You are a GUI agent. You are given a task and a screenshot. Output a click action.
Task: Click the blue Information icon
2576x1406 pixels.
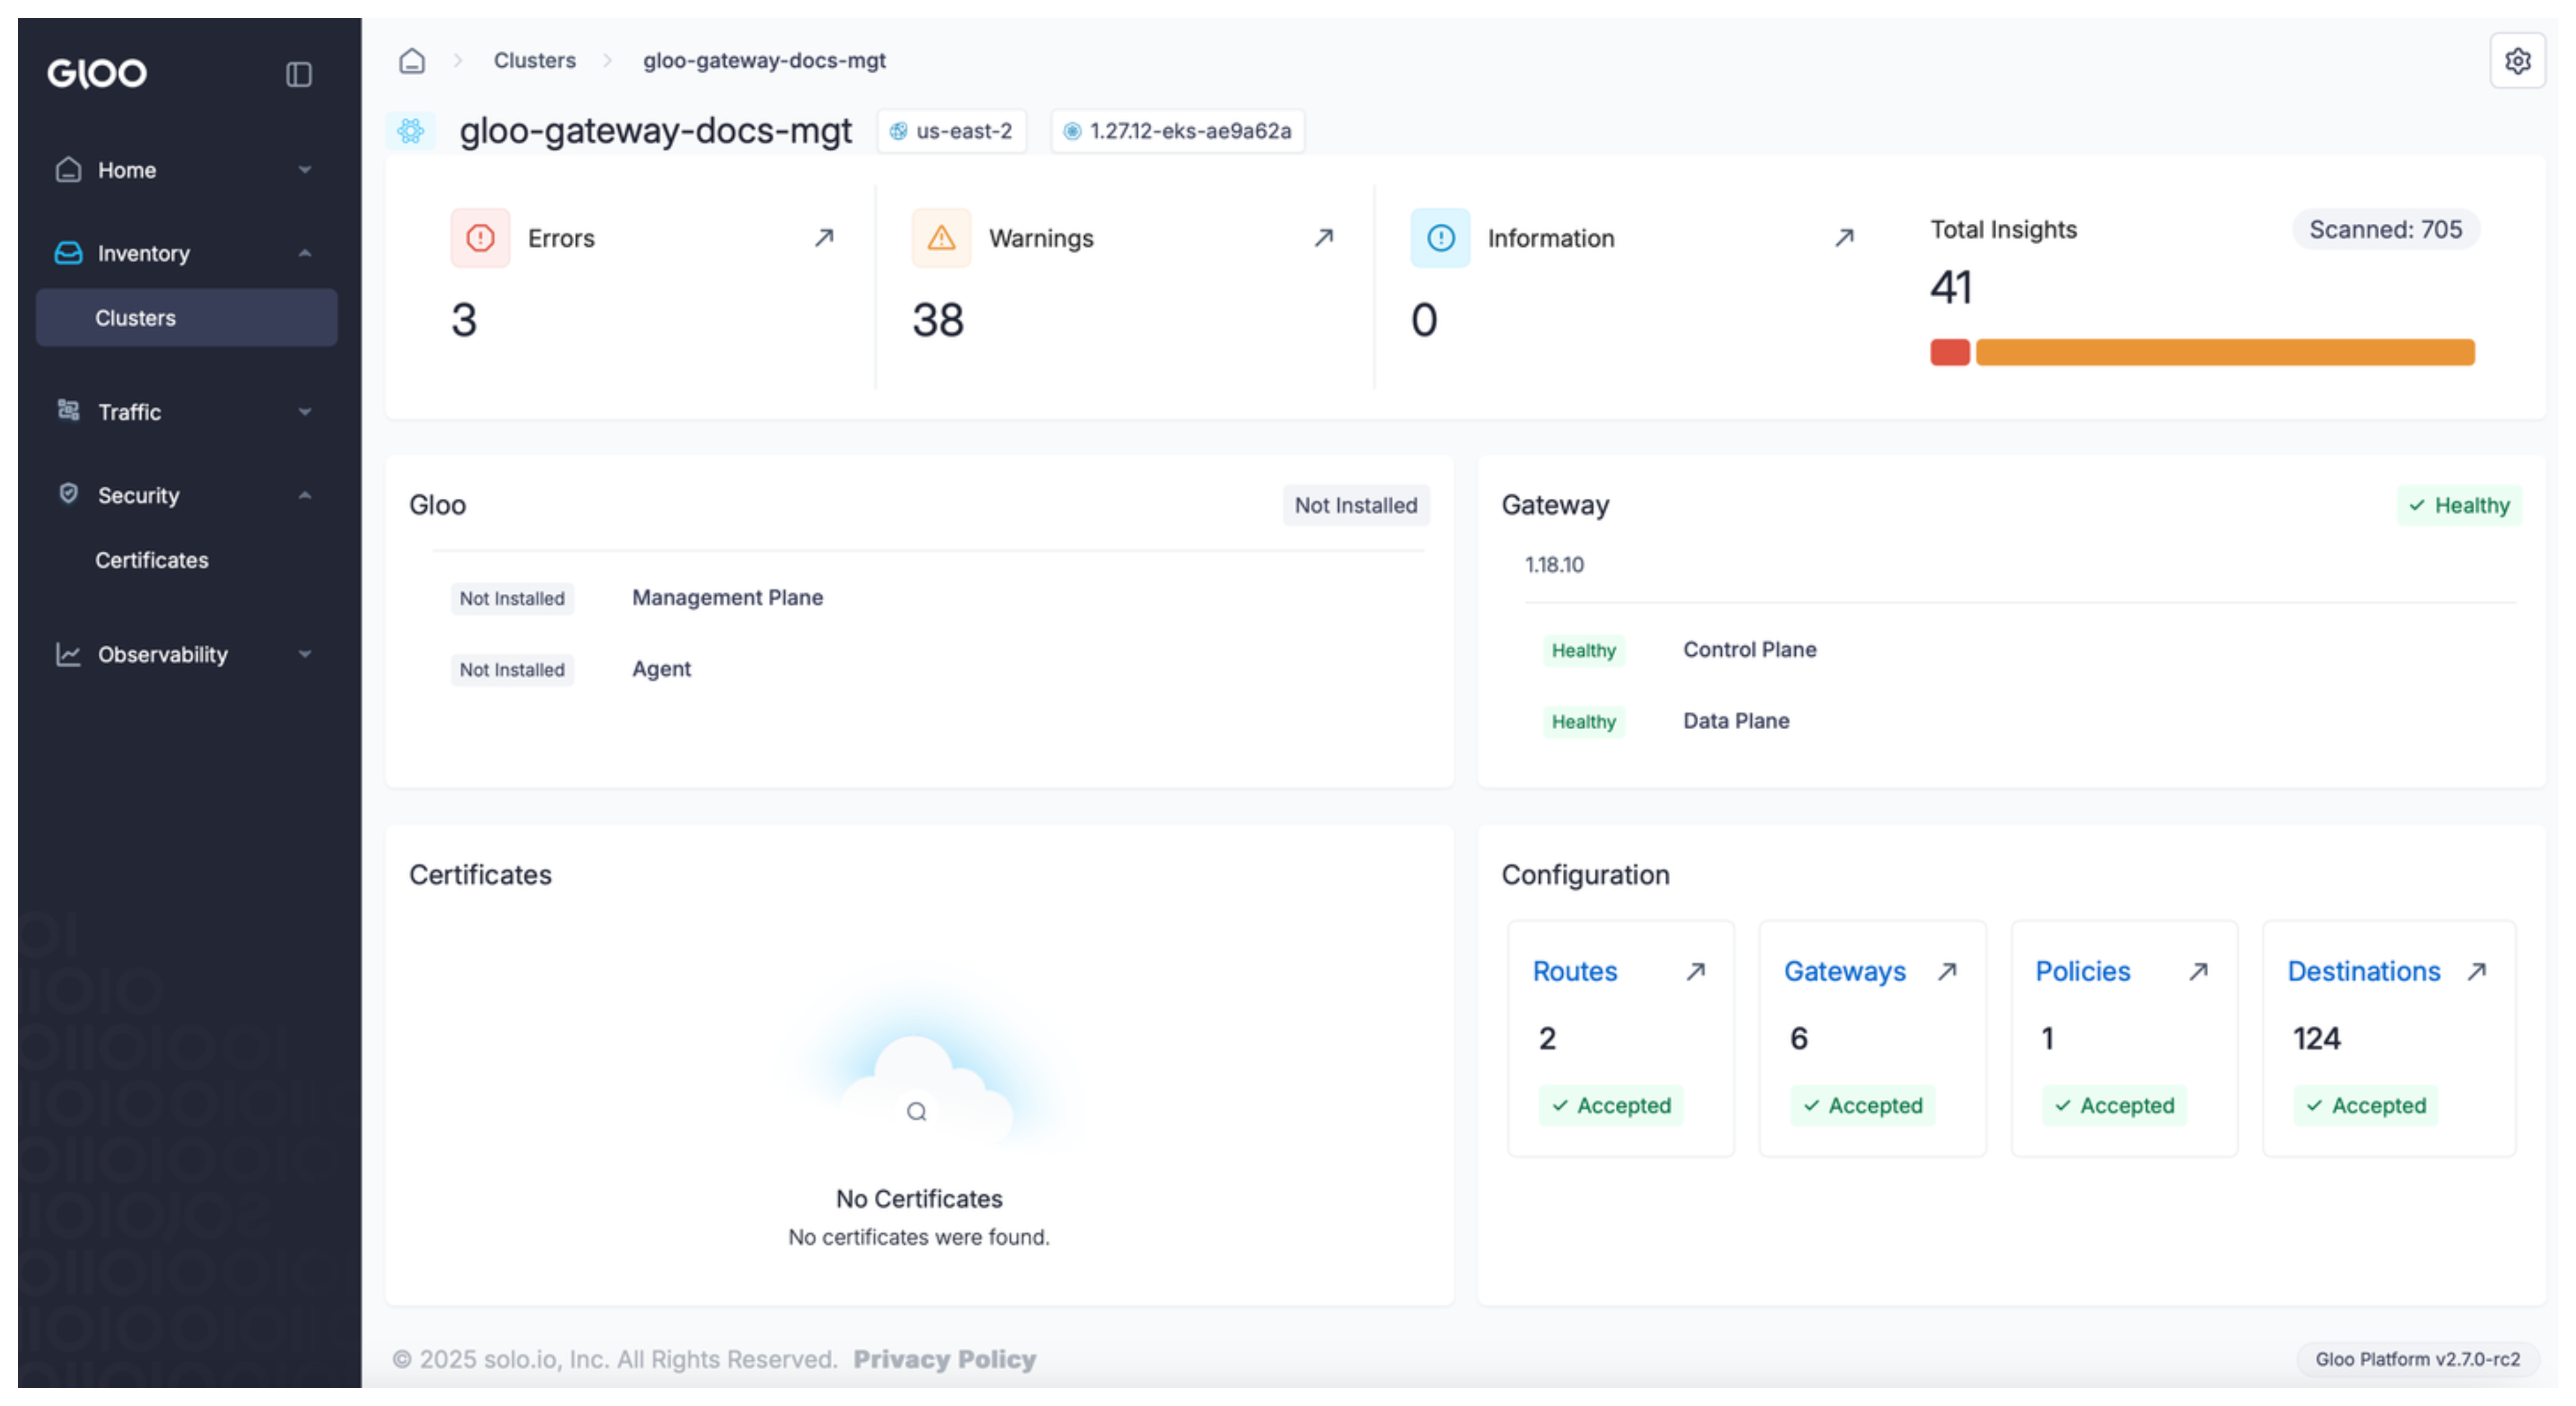click(x=1440, y=238)
